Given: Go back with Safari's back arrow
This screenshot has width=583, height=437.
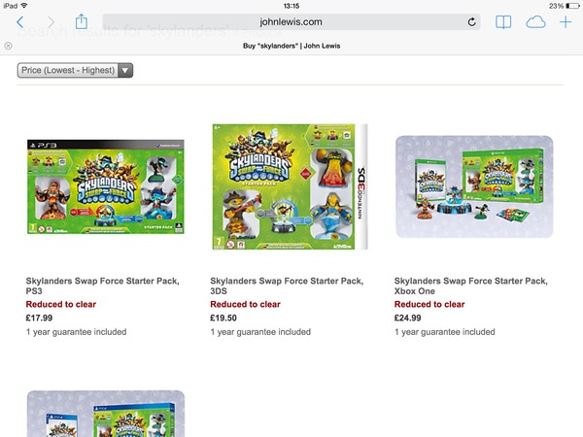Looking at the screenshot, I should coord(20,22).
